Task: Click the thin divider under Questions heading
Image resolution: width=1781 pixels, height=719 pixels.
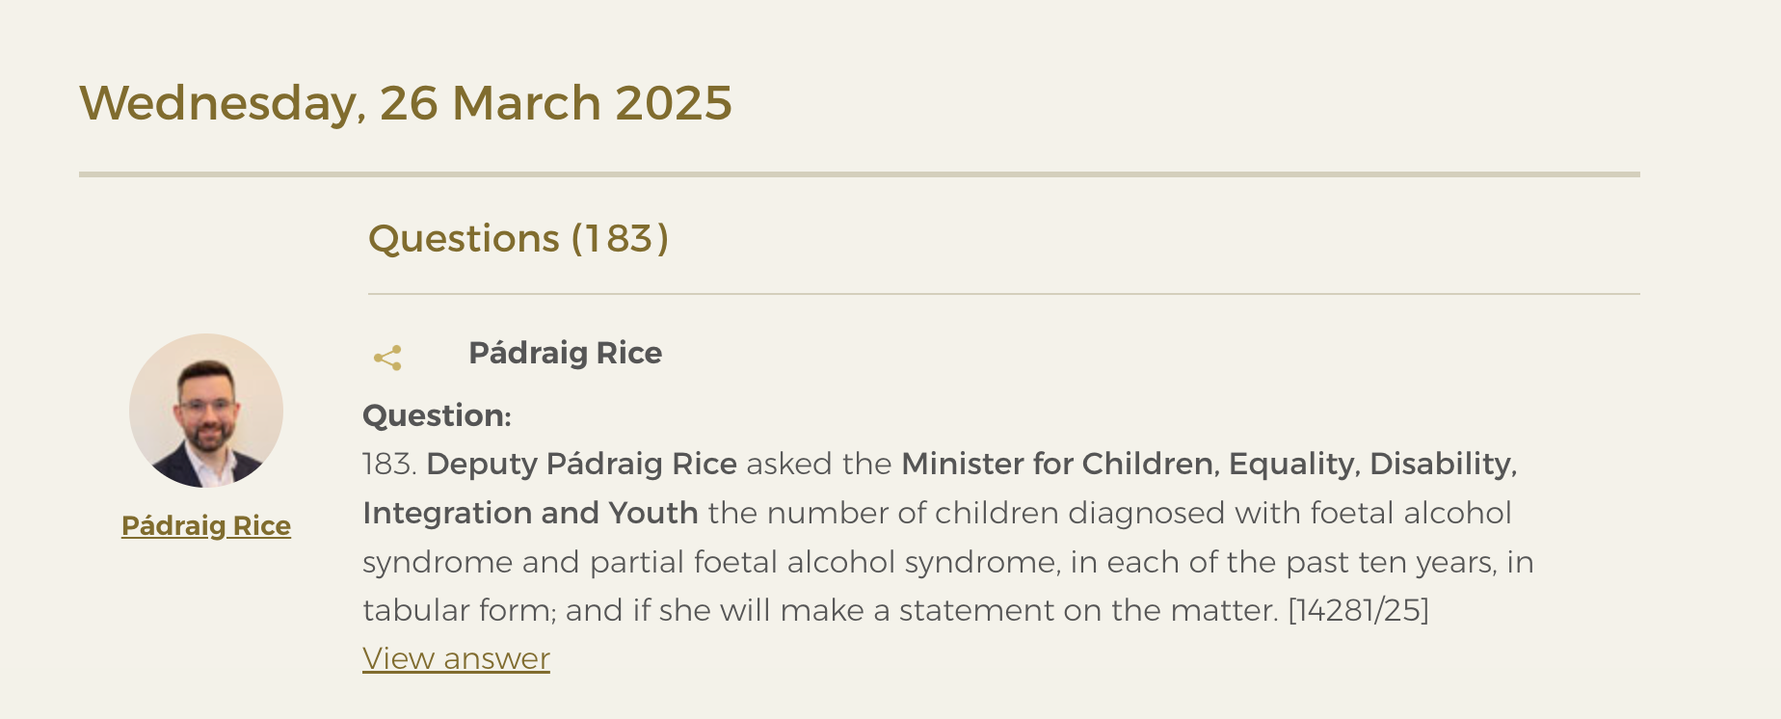Action: tap(1004, 294)
